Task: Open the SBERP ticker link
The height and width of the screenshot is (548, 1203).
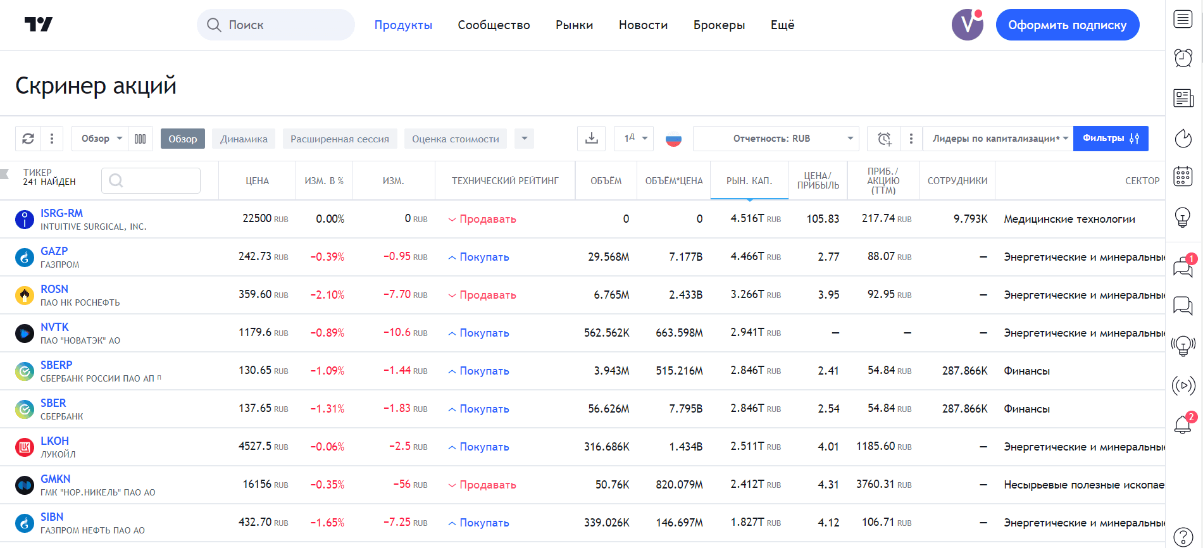Action: coord(56,365)
